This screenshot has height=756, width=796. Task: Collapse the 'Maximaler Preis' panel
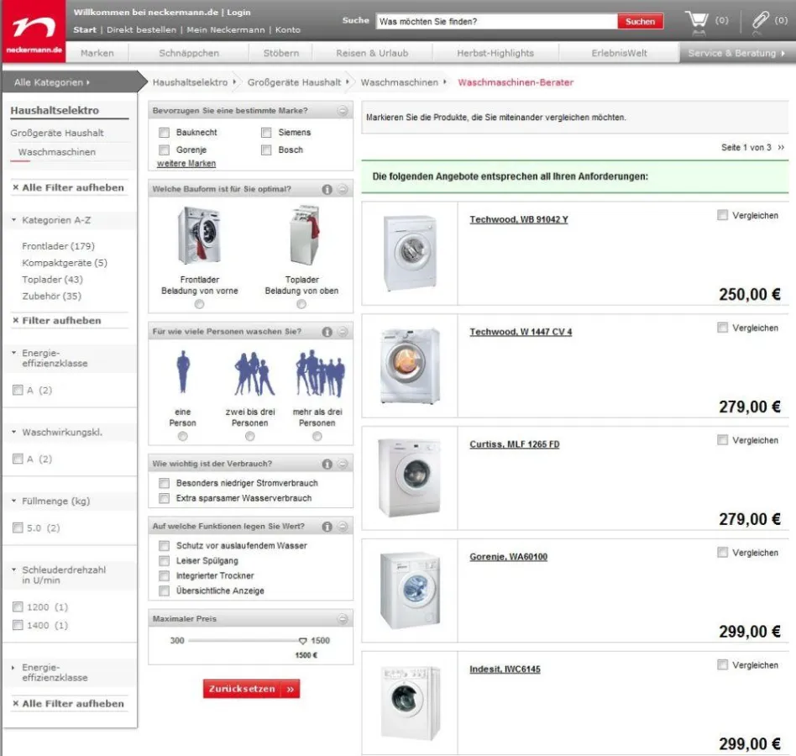pos(343,620)
